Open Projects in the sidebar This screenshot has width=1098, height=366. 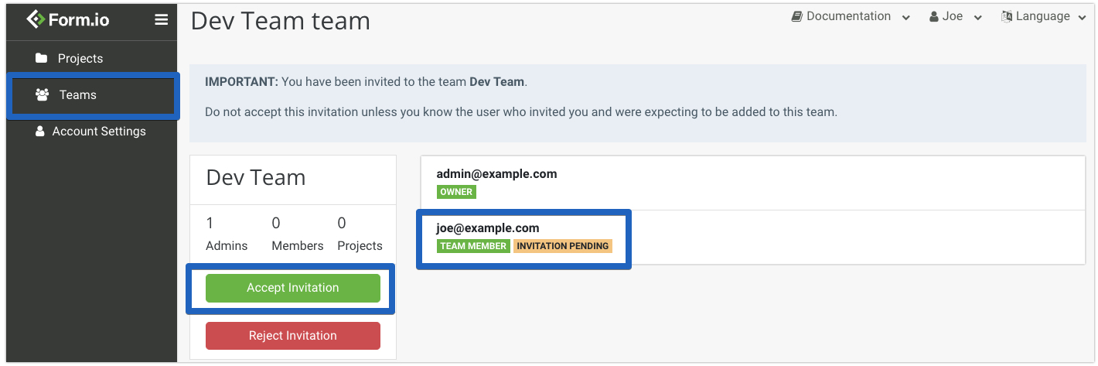80,59
